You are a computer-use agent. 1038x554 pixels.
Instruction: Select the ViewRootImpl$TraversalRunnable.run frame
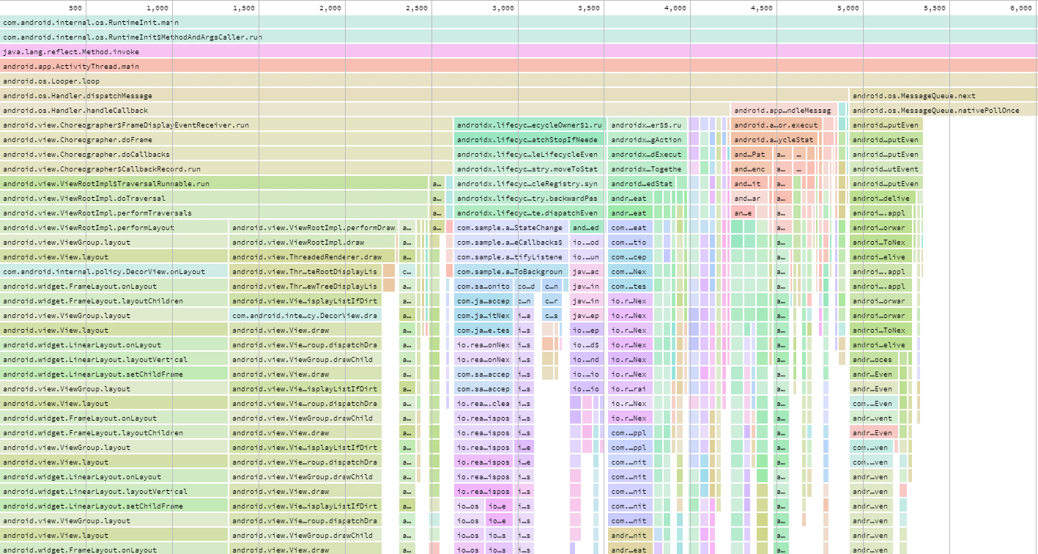click(x=212, y=183)
